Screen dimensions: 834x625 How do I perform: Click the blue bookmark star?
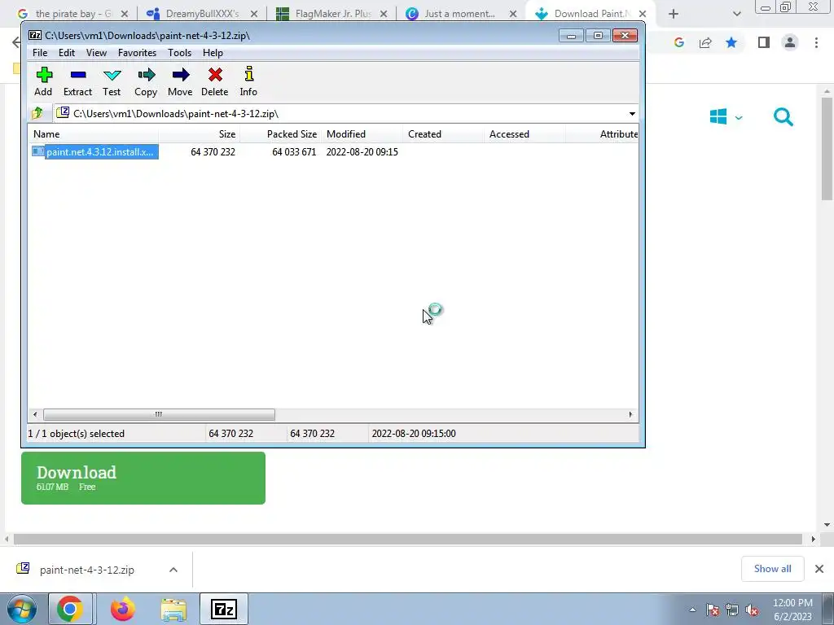731,42
